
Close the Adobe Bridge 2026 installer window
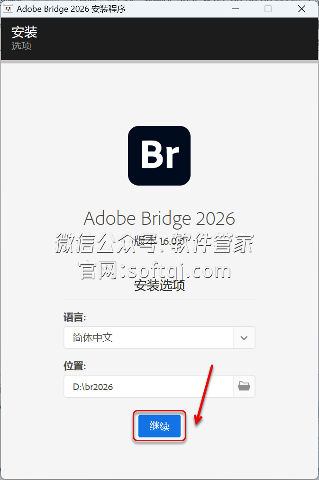click(x=301, y=9)
